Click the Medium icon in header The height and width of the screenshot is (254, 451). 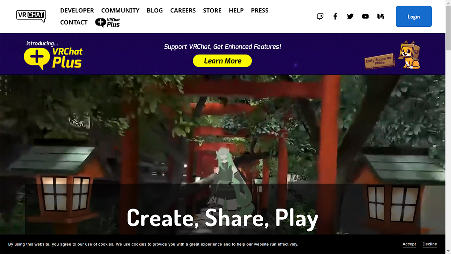380,17
